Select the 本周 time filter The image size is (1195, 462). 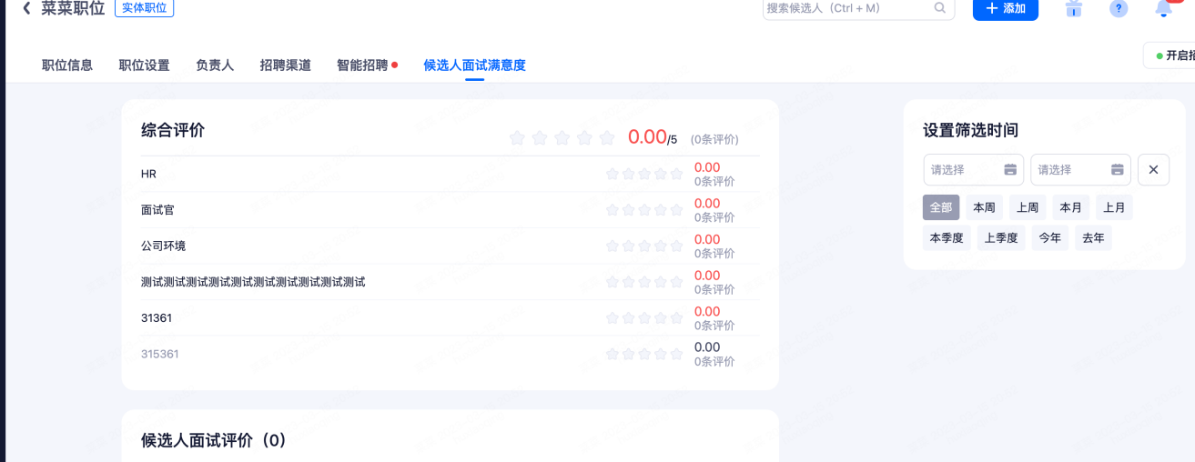coord(984,207)
